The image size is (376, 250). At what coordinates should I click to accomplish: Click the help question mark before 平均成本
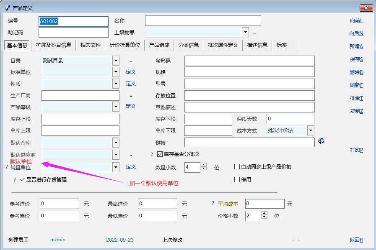213,204
